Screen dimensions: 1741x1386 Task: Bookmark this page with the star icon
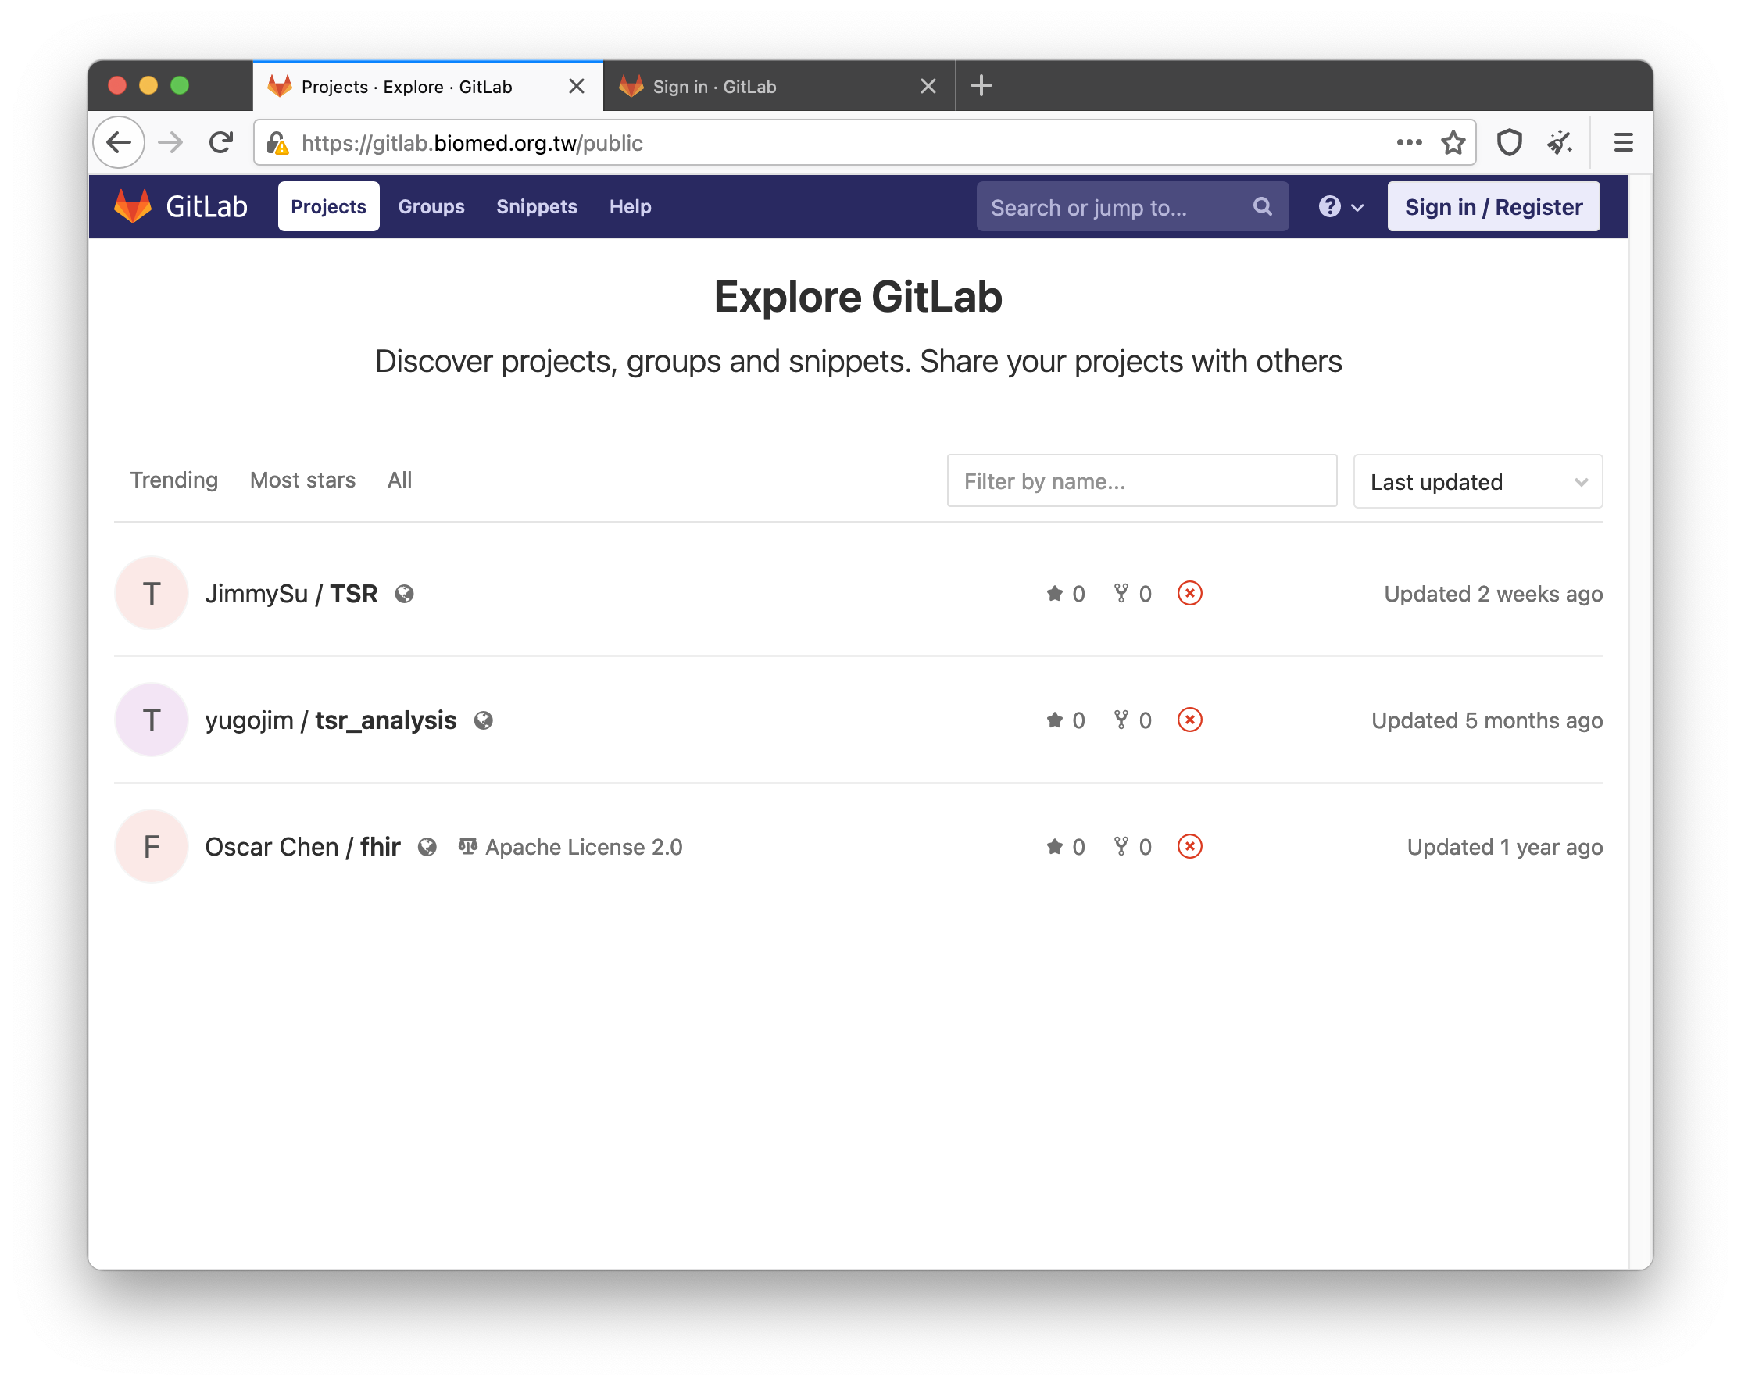(x=1453, y=143)
